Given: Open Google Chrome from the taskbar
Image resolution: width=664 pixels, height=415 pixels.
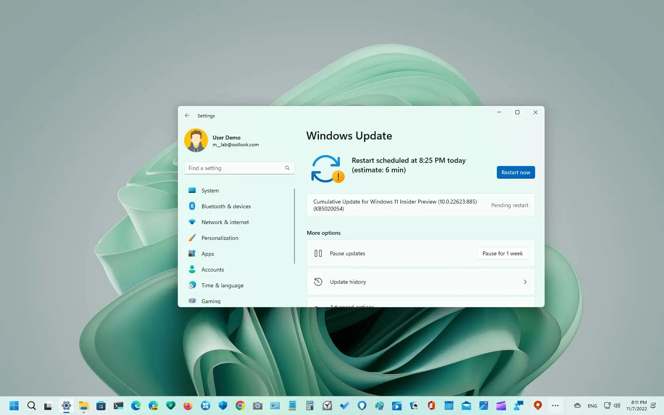Looking at the screenshot, I should click(x=240, y=406).
